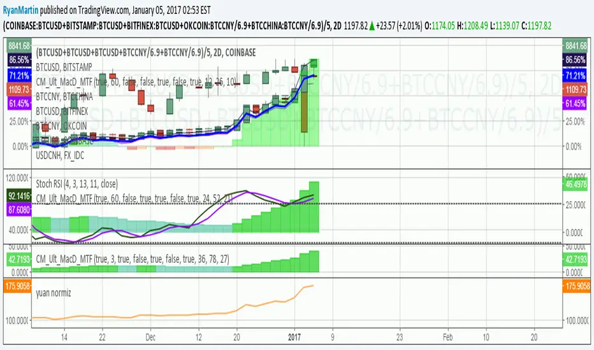Click the '23' date on time axis
This screenshot has width=594, height=350.
click(400, 337)
